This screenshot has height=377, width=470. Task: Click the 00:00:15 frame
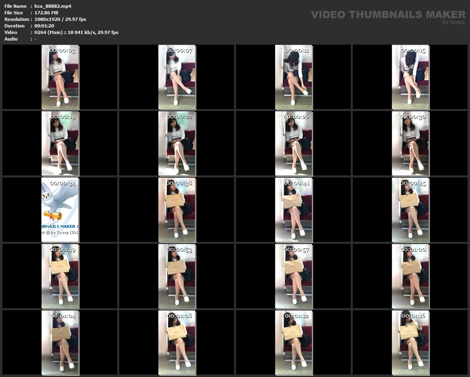(411, 77)
